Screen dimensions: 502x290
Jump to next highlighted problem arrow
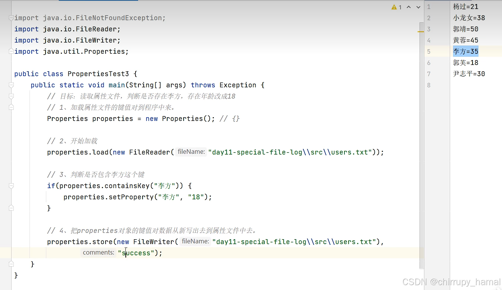coord(418,7)
